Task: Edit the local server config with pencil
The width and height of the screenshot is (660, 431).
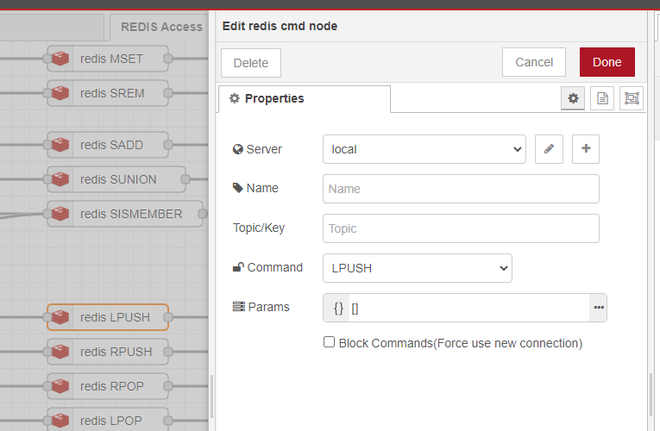Action: 549,149
